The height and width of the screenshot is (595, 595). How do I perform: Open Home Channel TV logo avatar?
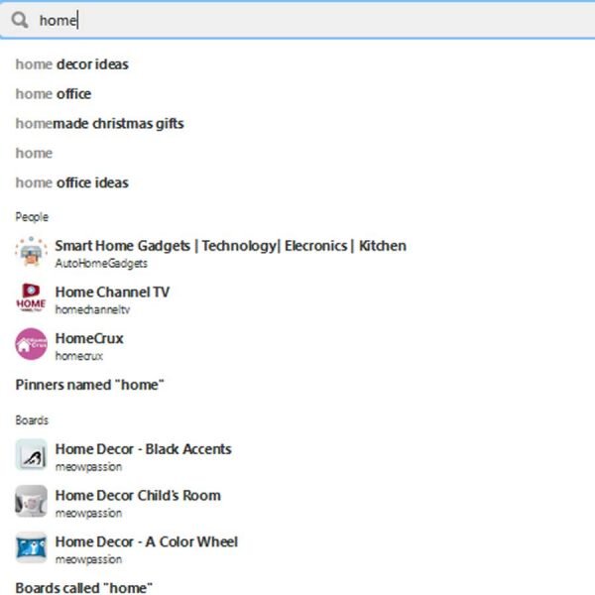pyautogui.click(x=31, y=298)
